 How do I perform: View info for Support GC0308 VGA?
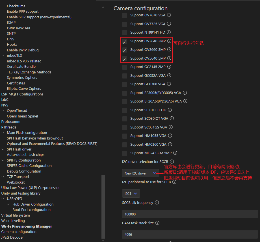[169, 84]
